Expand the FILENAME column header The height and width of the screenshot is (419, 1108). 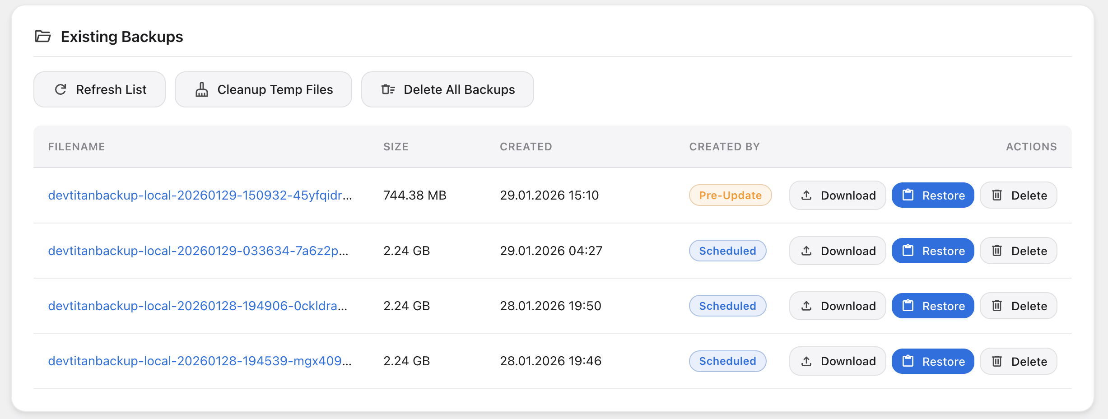[x=76, y=146]
